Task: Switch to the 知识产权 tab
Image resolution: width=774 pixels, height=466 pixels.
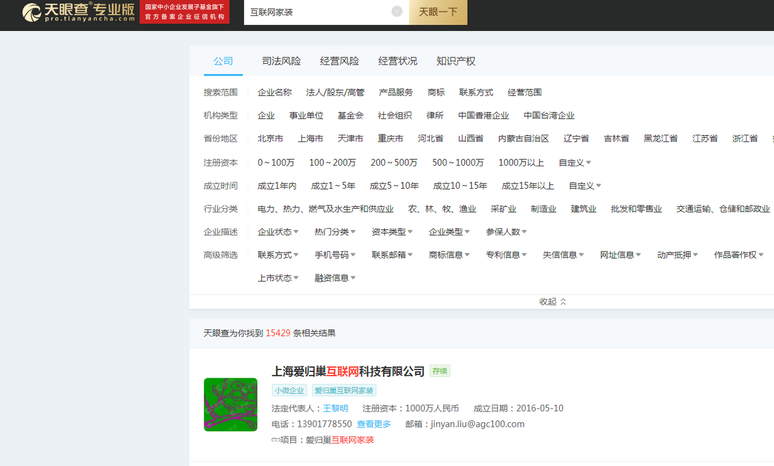Action: [456, 61]
